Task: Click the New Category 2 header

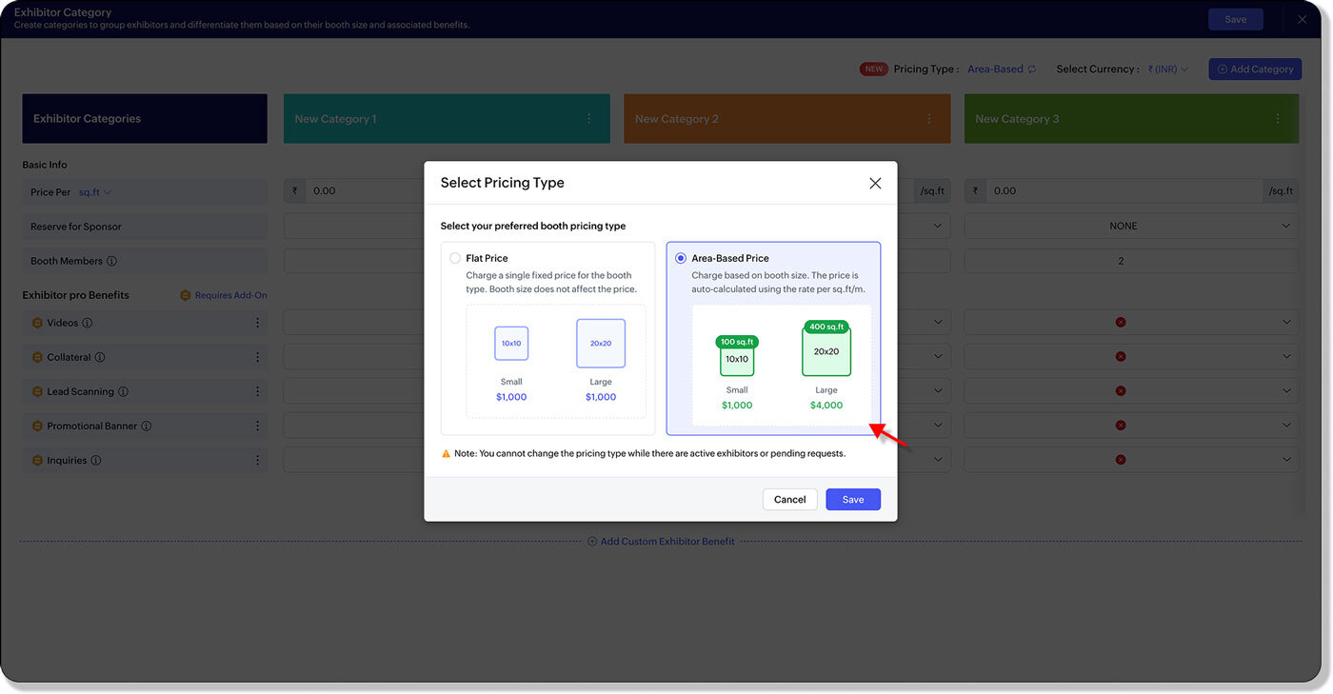Action: pyautogui.click(x=786, y=119)
